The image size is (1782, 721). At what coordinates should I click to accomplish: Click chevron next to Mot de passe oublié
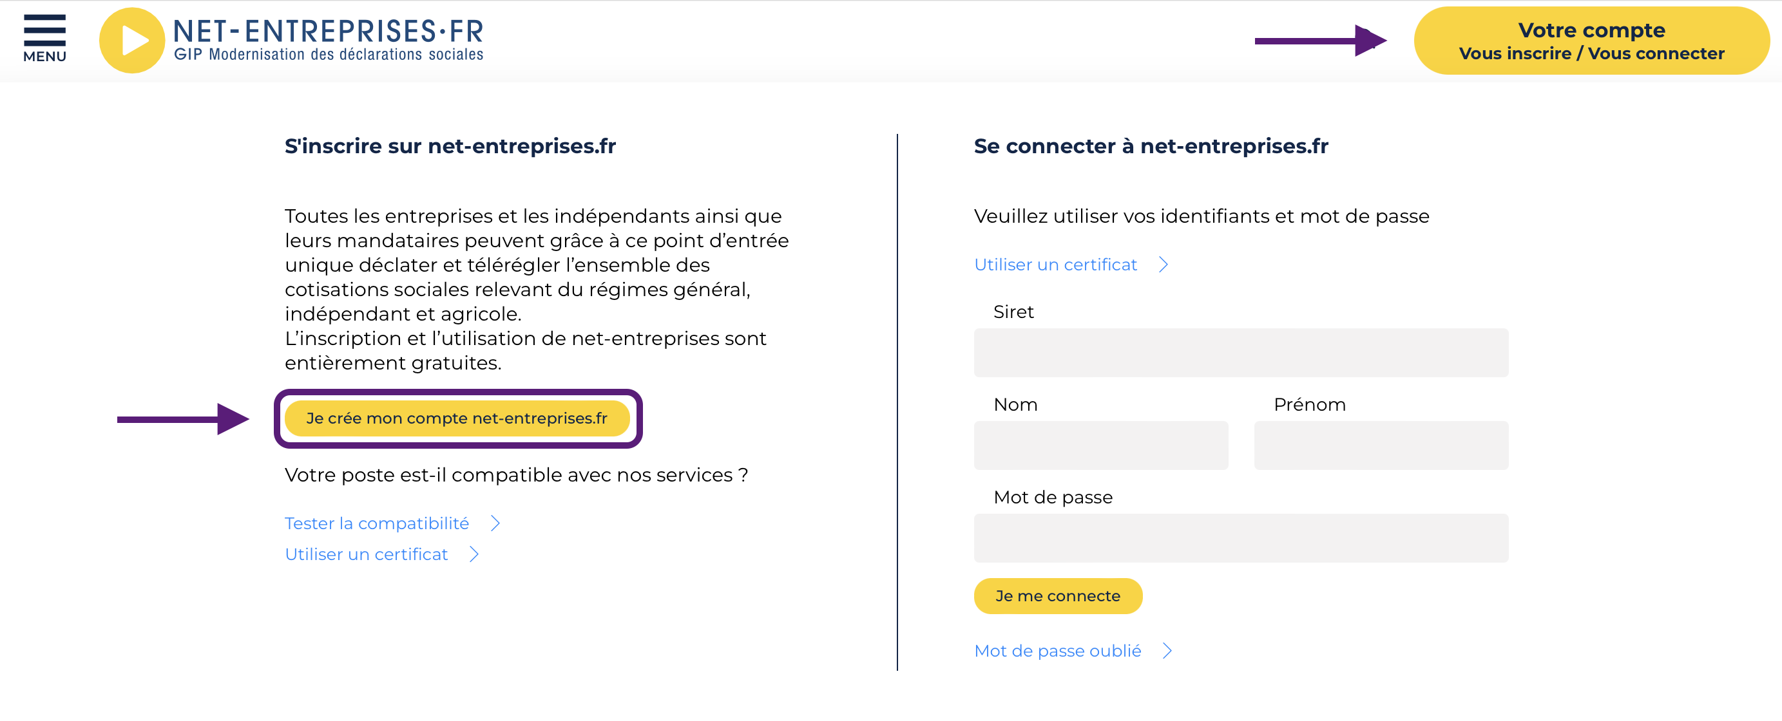[x=1168, y=650]
